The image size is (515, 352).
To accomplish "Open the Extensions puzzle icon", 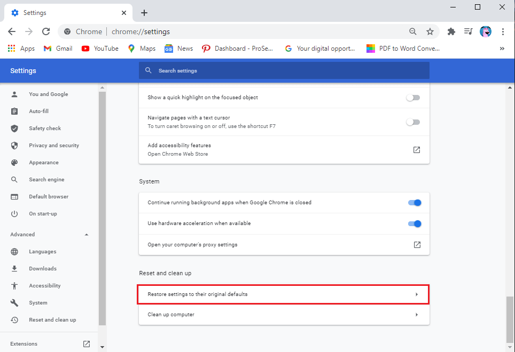I will tap(451, 31).
